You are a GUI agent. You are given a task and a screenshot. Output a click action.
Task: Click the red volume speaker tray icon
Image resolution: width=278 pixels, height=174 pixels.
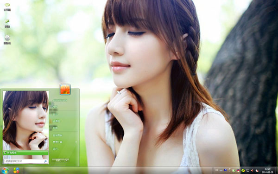pos(252,170)
